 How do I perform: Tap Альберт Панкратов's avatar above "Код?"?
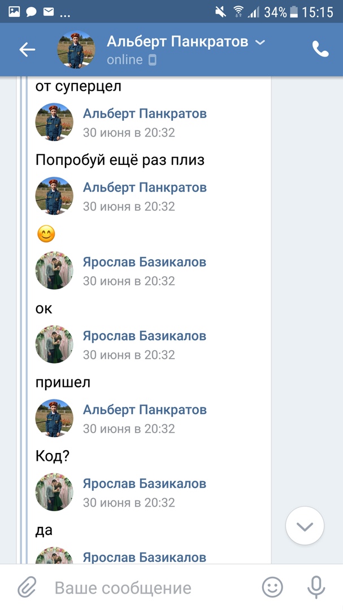(x=54, y=418)
